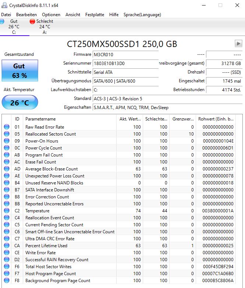Click status orb for Power Cycle Count
Image resolution: width=245 pixels, height=288 pixels.
tap(7, 148)
